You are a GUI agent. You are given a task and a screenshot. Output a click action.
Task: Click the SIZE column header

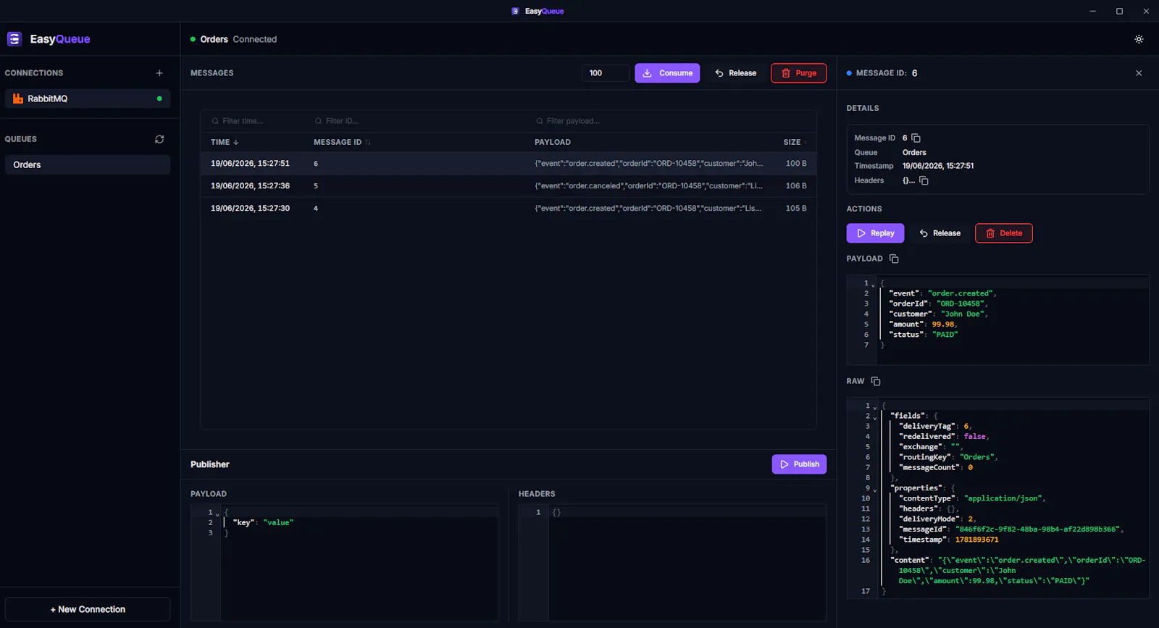tap(792, 143)
